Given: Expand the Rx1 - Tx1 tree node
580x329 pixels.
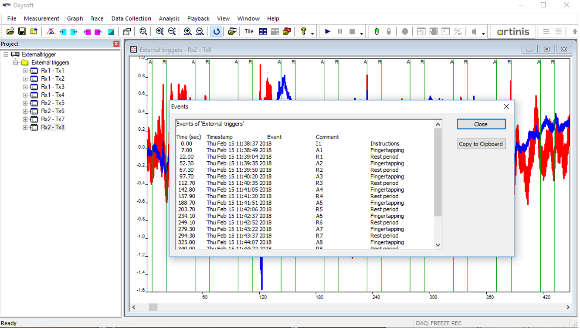Looking at the screenshot, I should pyautogui.click(x=26, y=71).
